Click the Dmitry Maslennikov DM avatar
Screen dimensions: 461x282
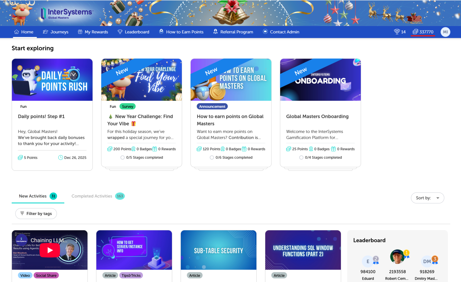click(x=427, y=261)
